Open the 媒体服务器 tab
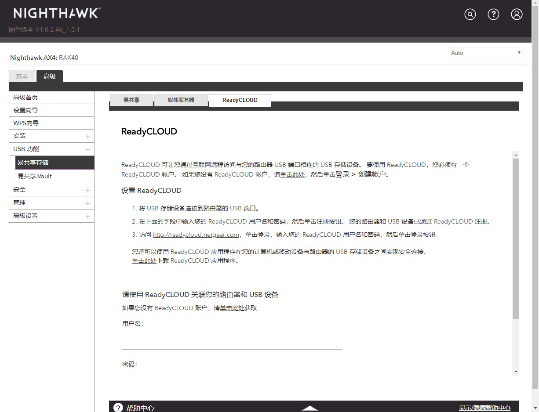Viewport: 539px width, 412px height. (x=181, y=100)
